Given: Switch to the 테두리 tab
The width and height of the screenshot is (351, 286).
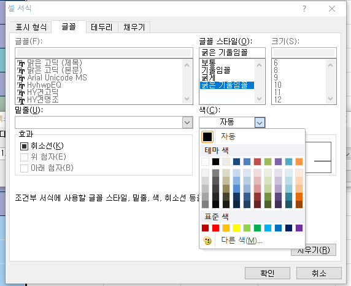Looking at the screenshot, I should point(102,28).
